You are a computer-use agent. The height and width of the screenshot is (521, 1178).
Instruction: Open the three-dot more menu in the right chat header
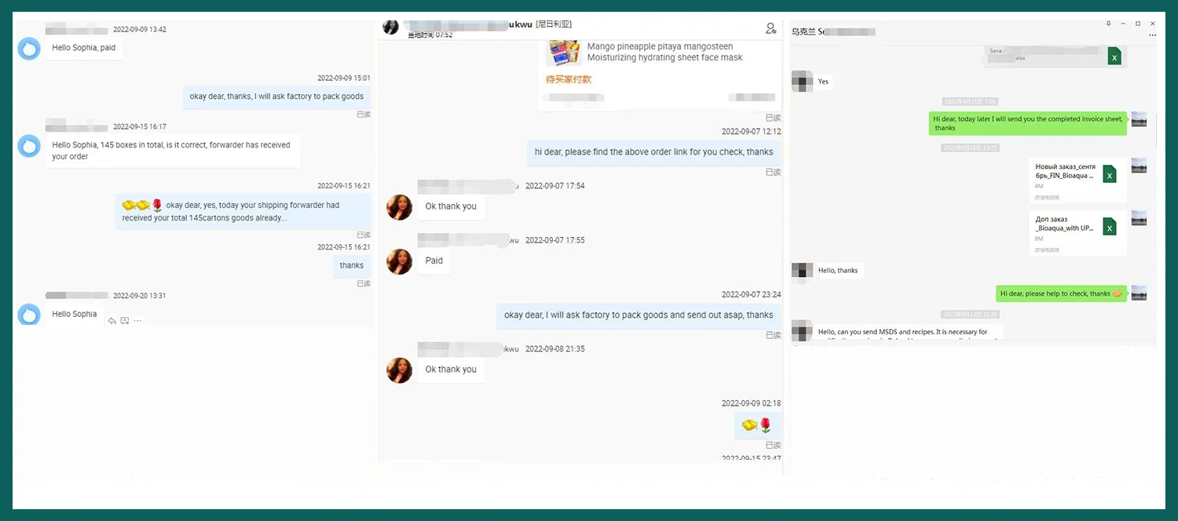click(x=1153, y=35)
